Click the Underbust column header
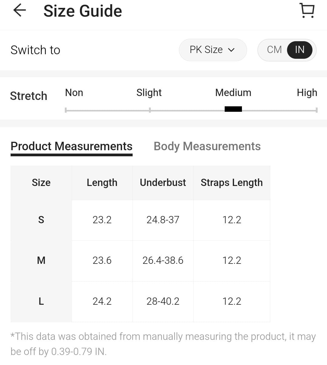Screen dimensions: 327x365 (163, 183)
